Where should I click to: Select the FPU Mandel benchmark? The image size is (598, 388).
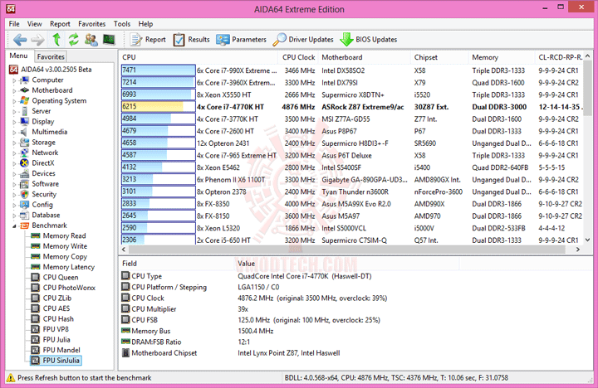click(56, 350)
